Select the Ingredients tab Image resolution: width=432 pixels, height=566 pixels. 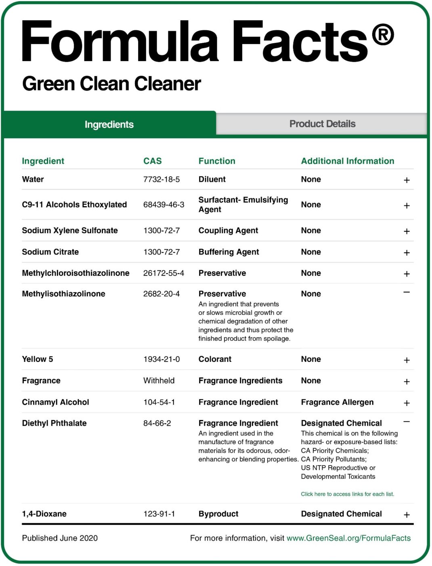click(x=109, y=125)
